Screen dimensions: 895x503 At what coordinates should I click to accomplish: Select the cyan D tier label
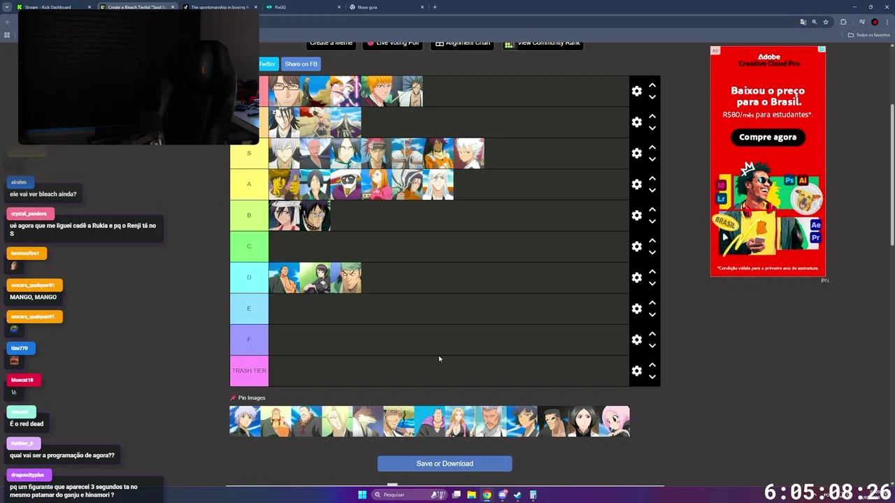249,277
